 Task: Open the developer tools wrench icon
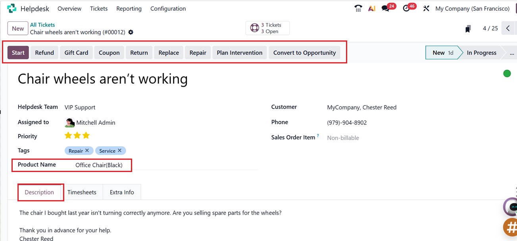426,8
